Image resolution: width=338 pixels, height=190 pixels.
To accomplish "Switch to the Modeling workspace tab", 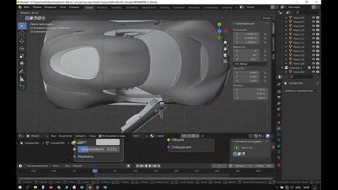I will click(102, 7).
